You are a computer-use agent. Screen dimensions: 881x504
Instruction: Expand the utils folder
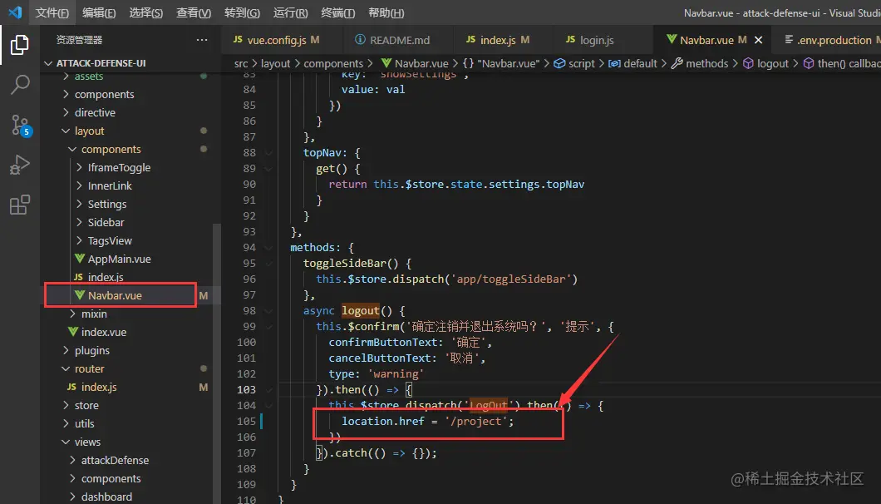tap(84, 423)
